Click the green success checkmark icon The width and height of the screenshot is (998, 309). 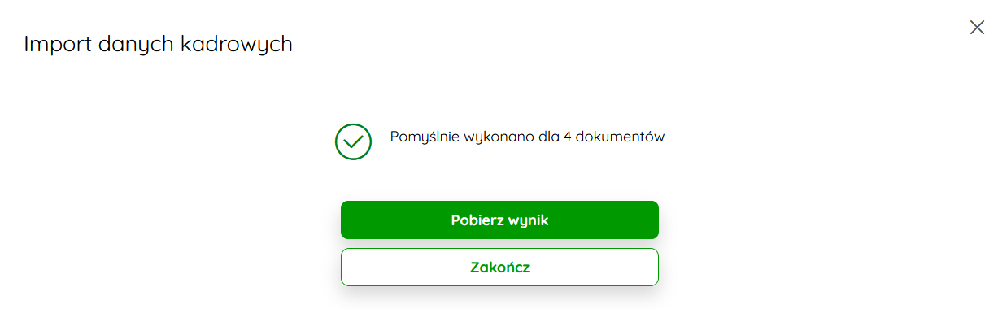click(353, 141)
